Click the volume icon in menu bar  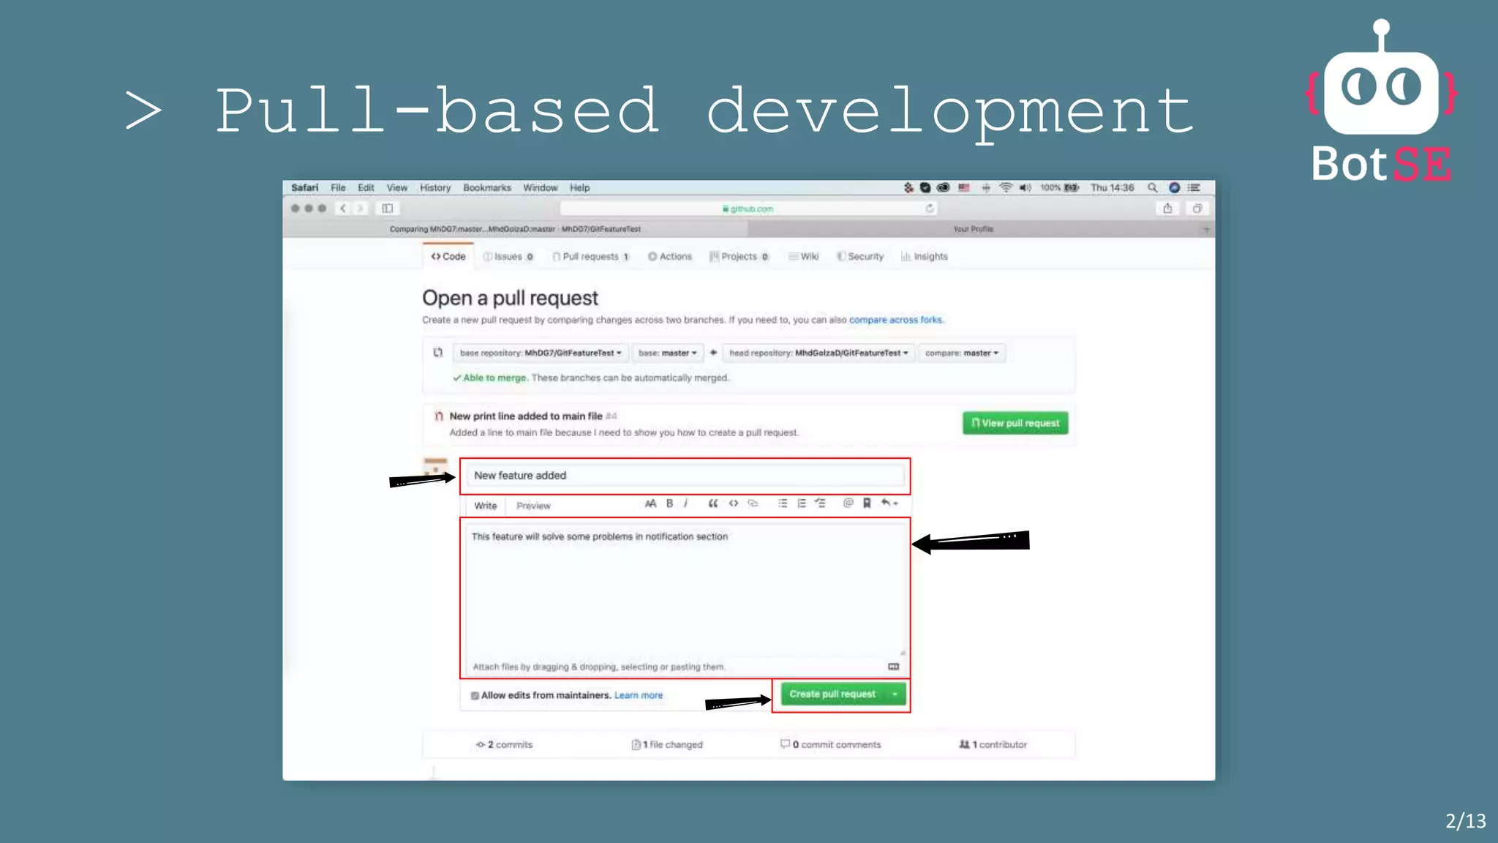1025,188
